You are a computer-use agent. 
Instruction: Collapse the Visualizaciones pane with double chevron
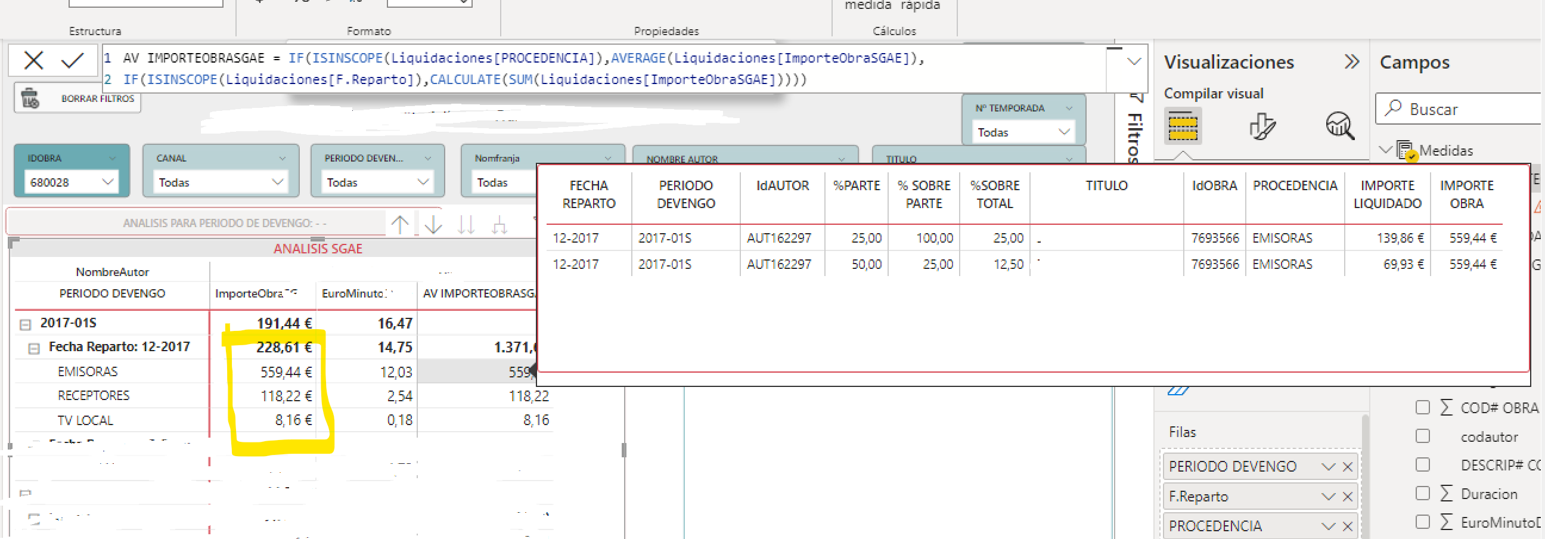tap(1352, 61)
